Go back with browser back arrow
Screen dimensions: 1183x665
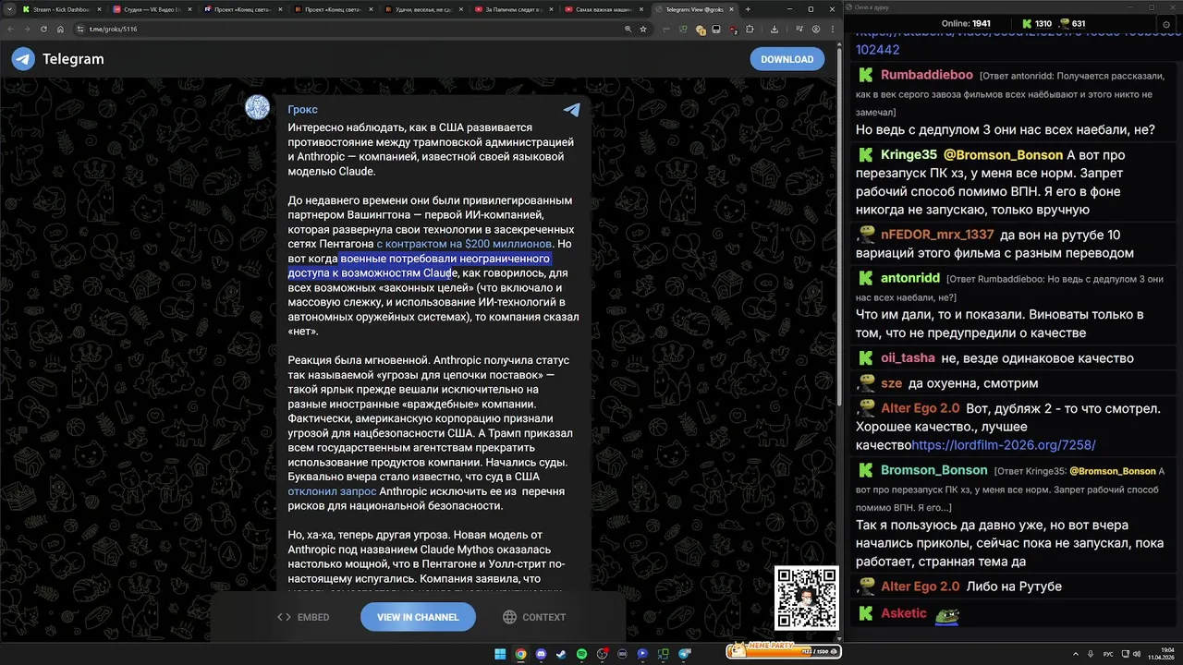(x=11, y=29)
